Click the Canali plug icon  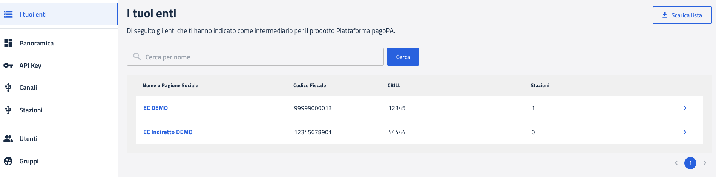point(8,88)
